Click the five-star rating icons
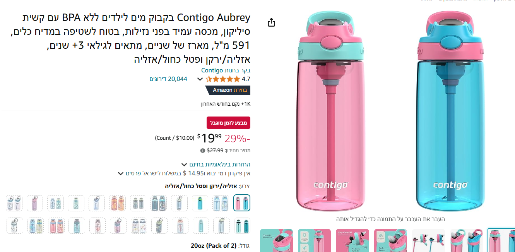Viewport: 515px width, 252px height. pos(222,79)
